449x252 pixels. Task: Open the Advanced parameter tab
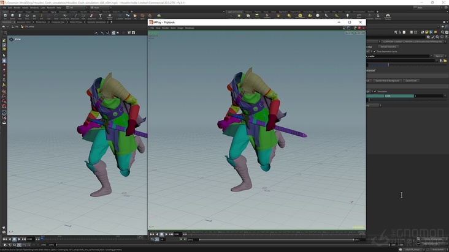(370, 70)
